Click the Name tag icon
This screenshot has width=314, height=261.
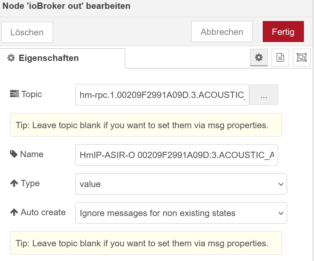tap(14, 154)
